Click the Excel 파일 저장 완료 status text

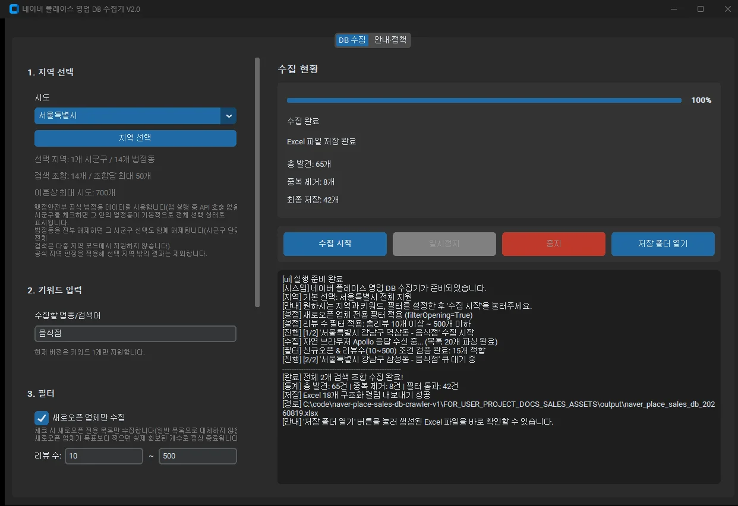(321, 141)
